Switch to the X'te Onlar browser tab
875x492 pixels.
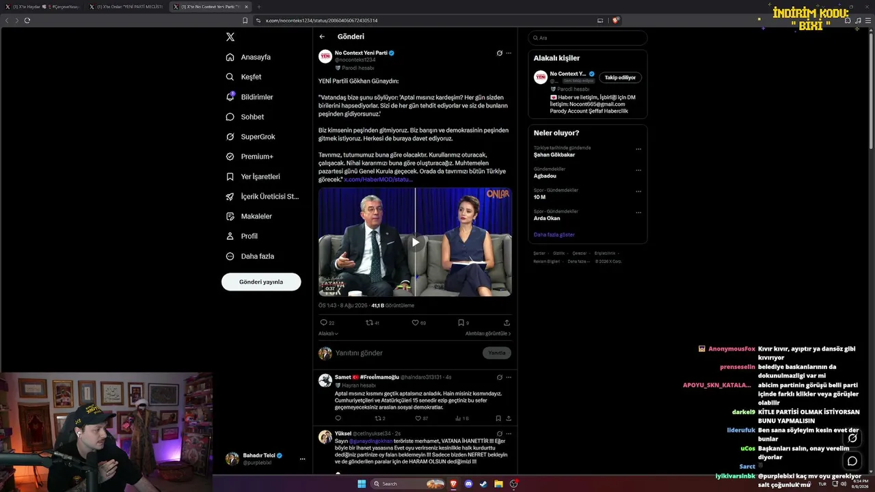(127, 7)
